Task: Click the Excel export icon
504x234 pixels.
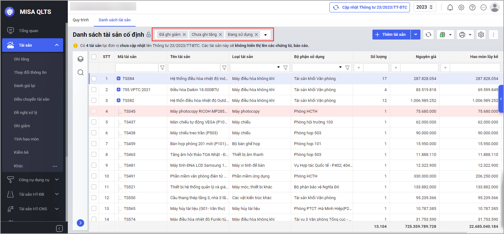Action: (x=443, y=35)
